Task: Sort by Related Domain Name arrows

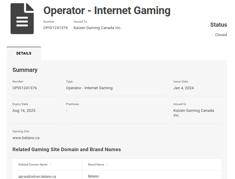Action: 50,165
